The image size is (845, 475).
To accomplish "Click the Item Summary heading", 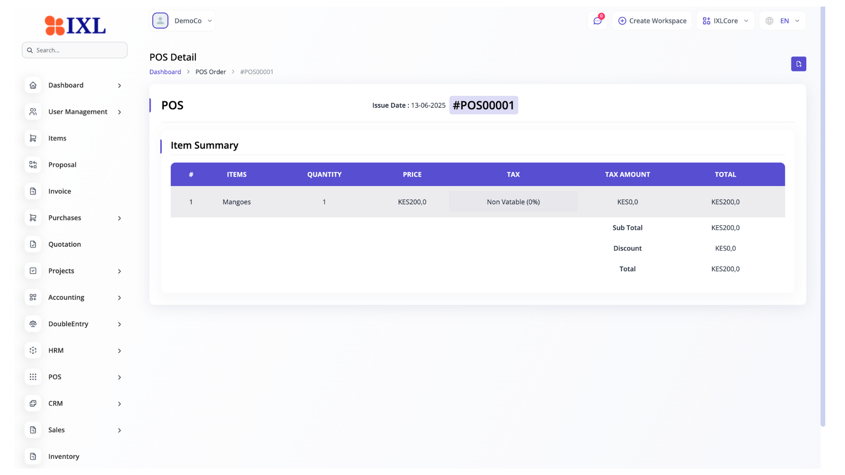I will [x=204, y=146].
